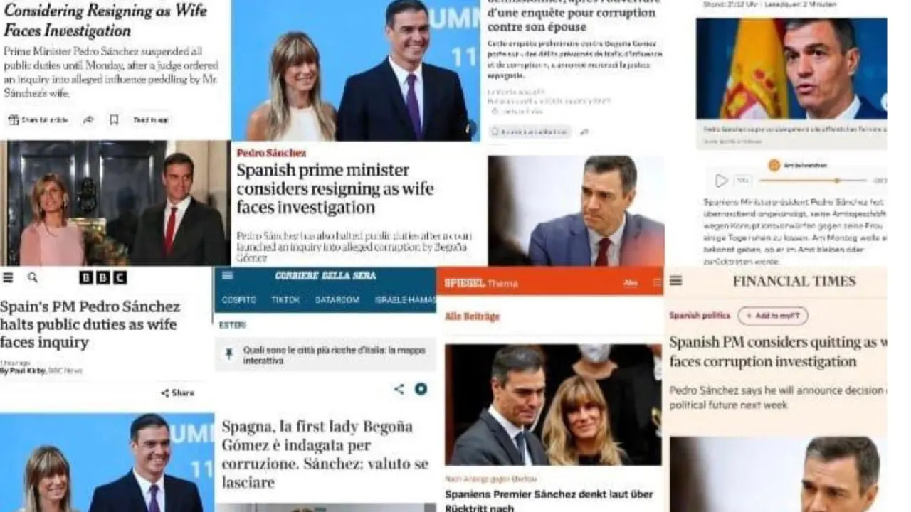
Task: Click the BBC Share button
Action: pos(177,393)
